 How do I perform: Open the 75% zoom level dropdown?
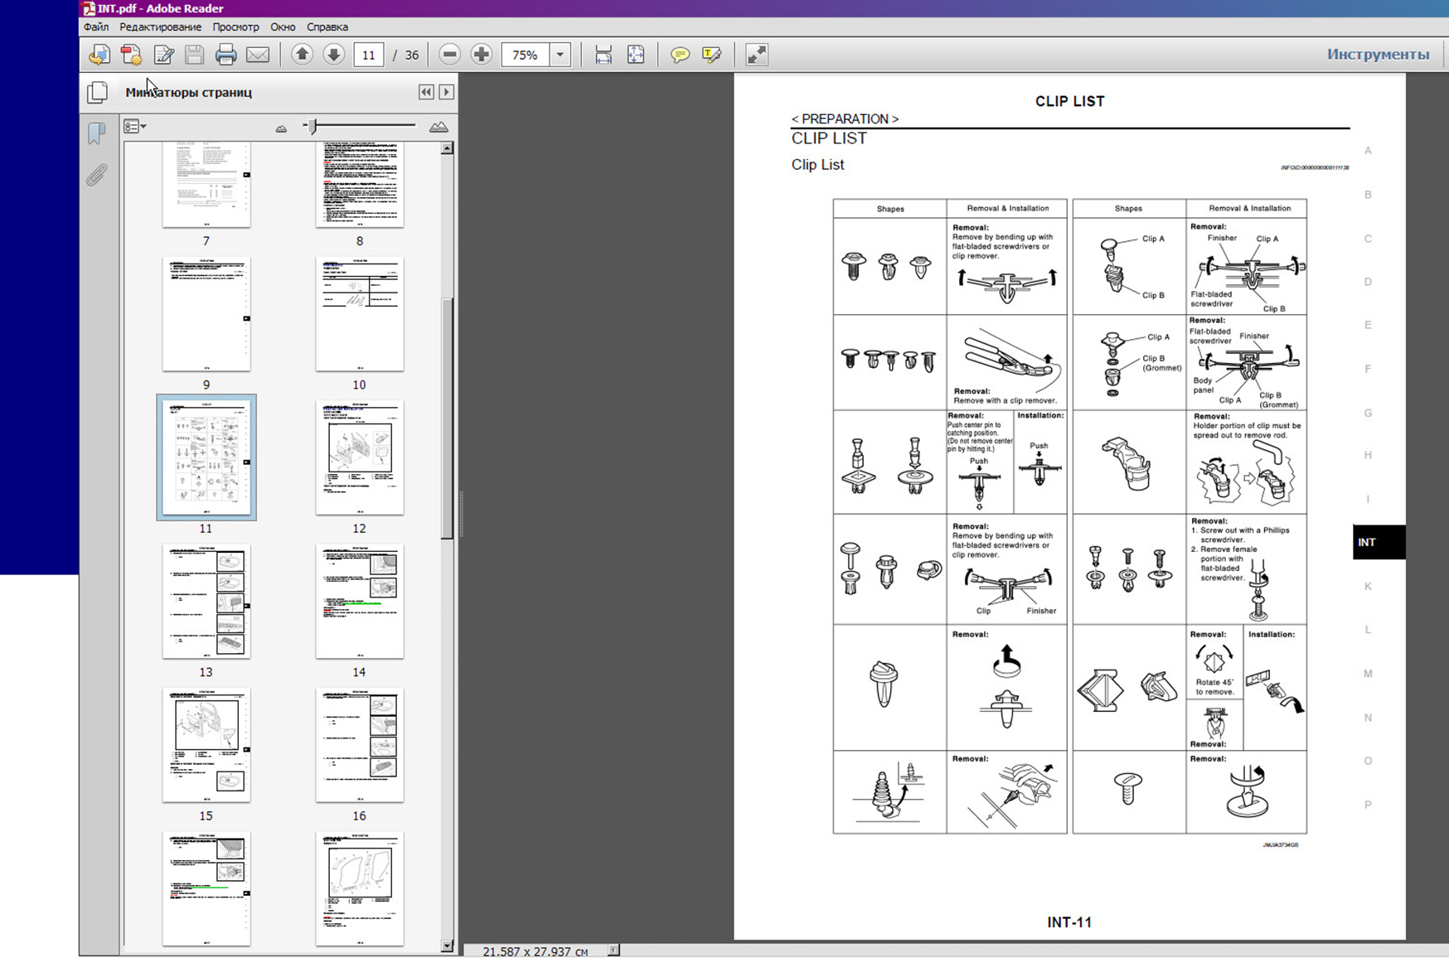coord(560,56)
